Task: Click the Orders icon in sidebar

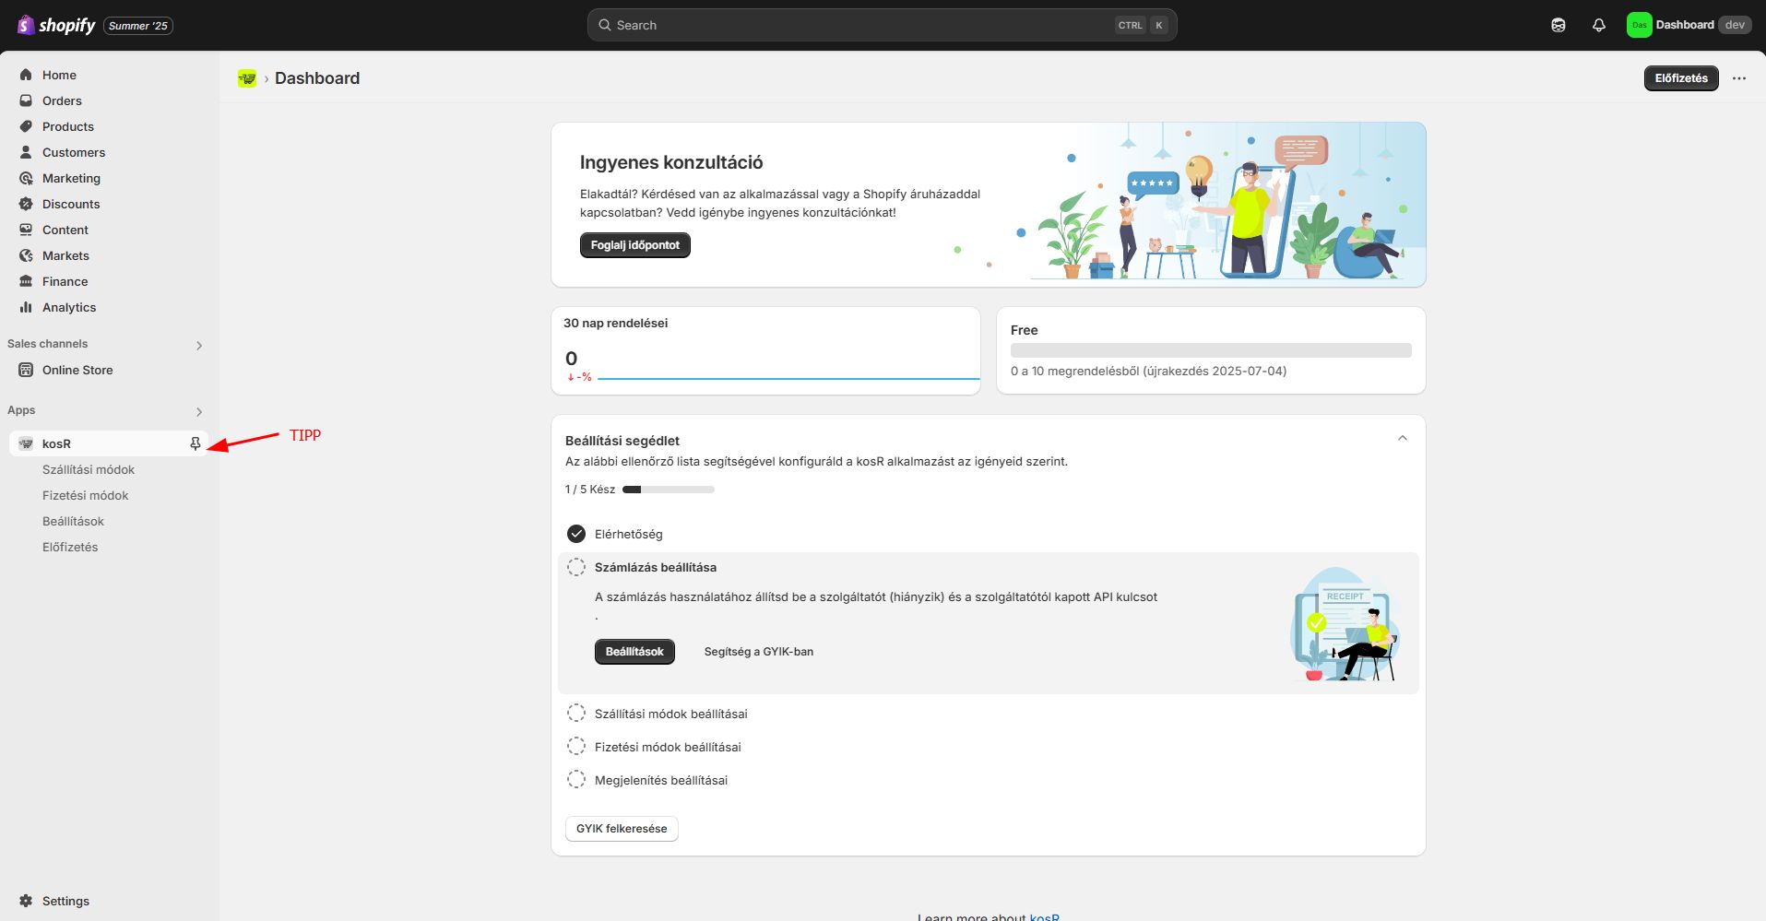Action: pos(26,100)
